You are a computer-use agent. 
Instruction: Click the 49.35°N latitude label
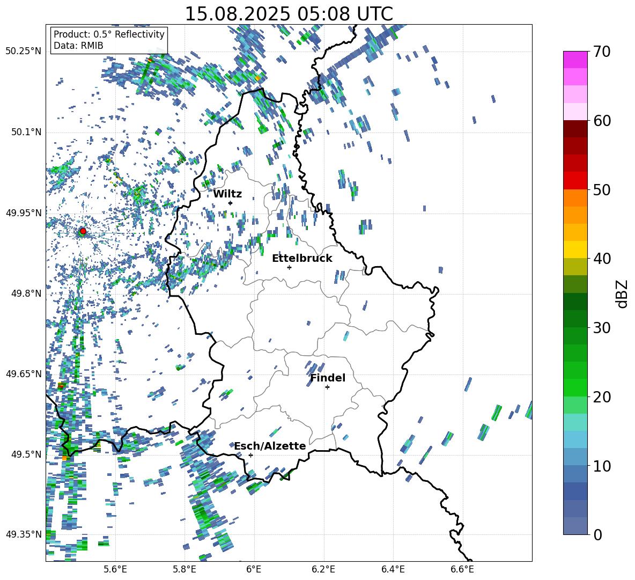tap(24, 534)
